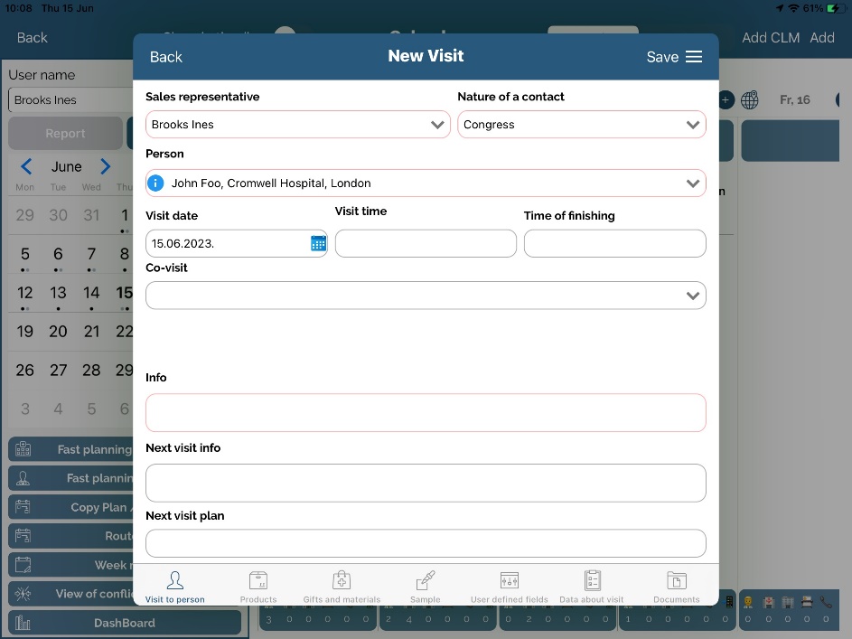Click the globe icon near Fr, 16
Viewport: 852px width, 639px height.
(x=750, y=100)
